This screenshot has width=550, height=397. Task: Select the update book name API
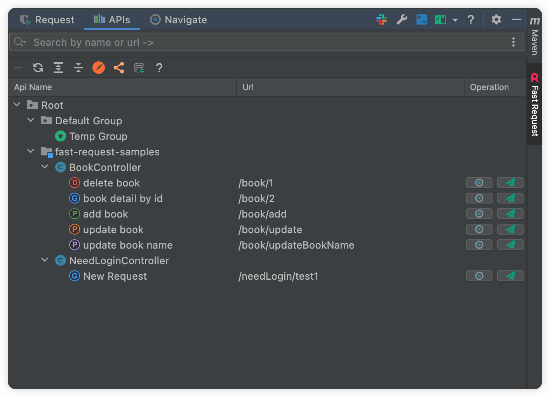pyautogui.click(x=121, y=245)
